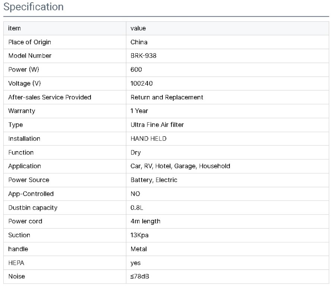The width and height of the screenshot is (332, 287).
Task: Click 'Battery, Electric' power source value
Action: click(x=154, y=180)
